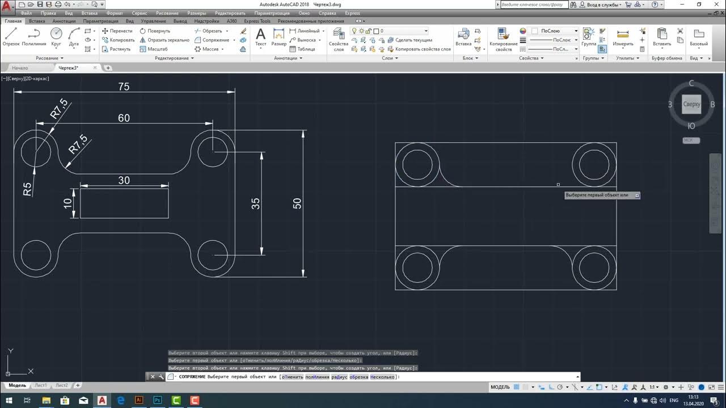The width and height of the screenshot is (726, 408).
Task: Open Свойства слоя layer properties
Action: click(339, 39)
